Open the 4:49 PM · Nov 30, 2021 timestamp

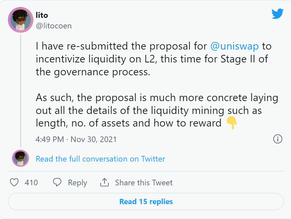(x=76, y=139)
